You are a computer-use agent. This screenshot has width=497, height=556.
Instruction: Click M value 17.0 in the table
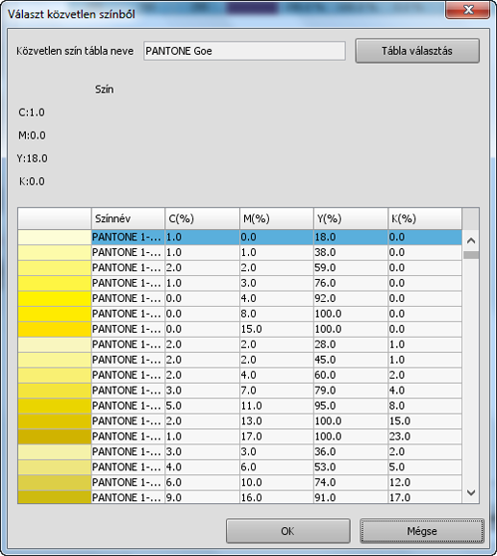277,437
